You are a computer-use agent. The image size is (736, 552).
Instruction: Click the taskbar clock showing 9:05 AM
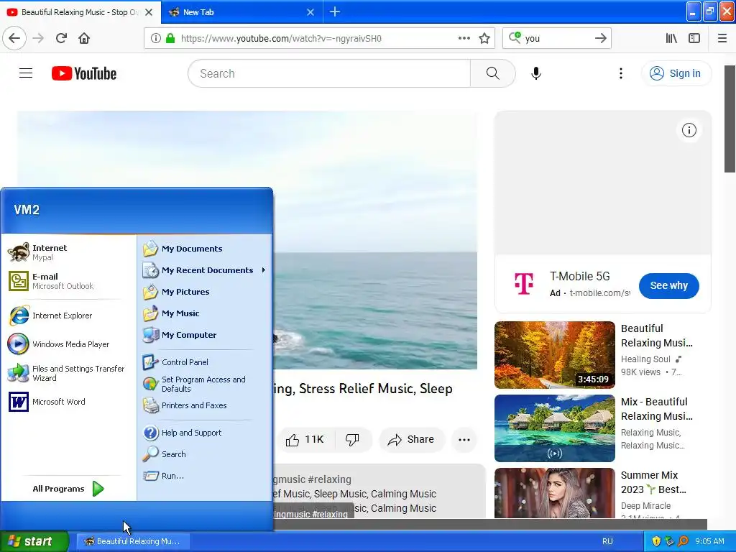coord(709,541)
